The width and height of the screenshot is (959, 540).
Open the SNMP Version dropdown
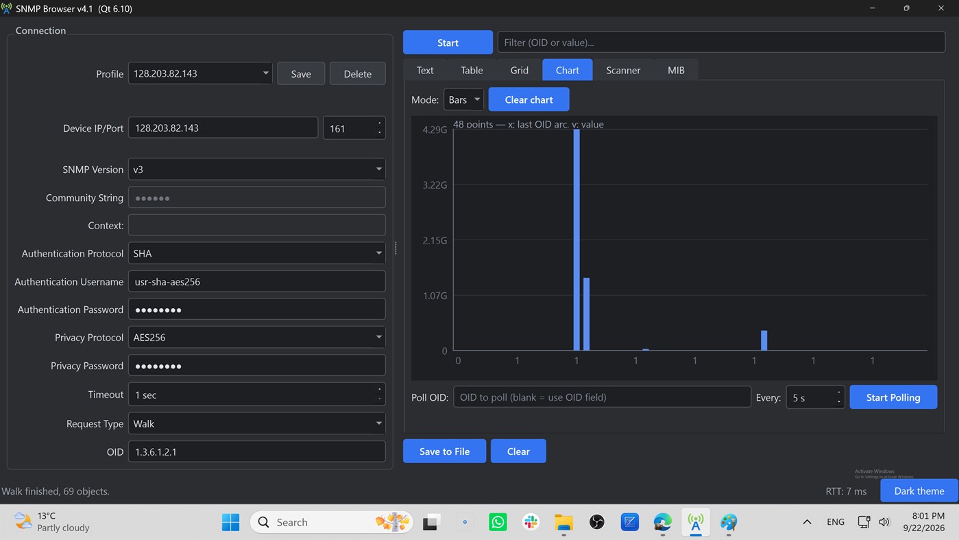click(x=256, y=169)
